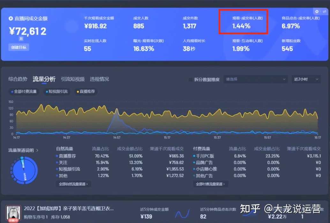Click the 万 unit badge under the amount
330x223 pixels.
pyautogui.click(x=21, y=39)
